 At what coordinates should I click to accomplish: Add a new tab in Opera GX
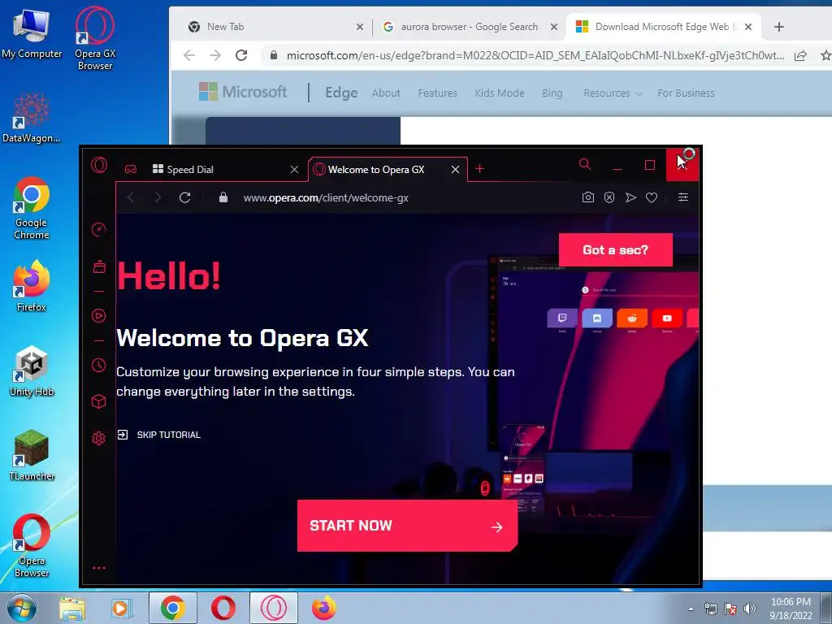[x=479, y=169]
